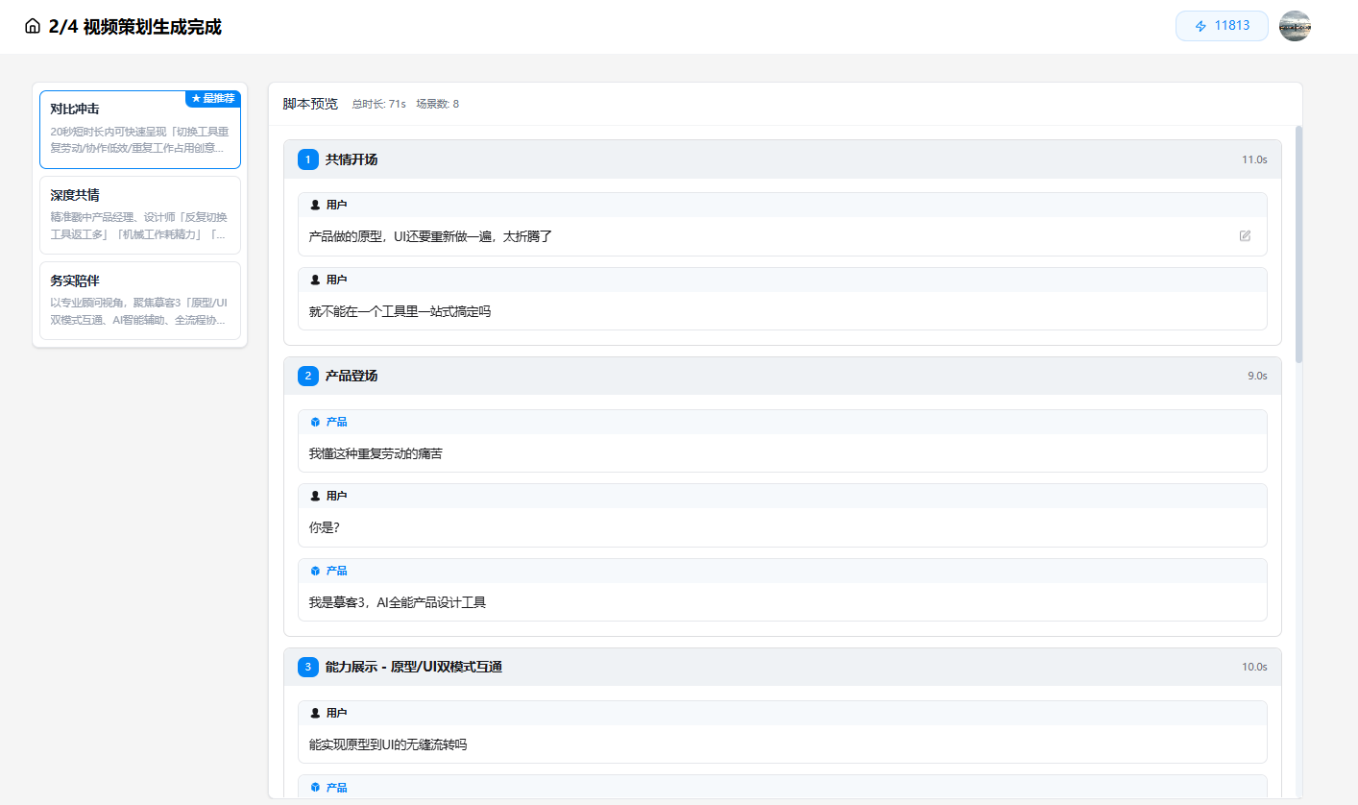Click the 能力展示 - 原型/UI双模式互通 header
Image resolution: width=1358 pixels, height=805 pixels.
point(783,667)
